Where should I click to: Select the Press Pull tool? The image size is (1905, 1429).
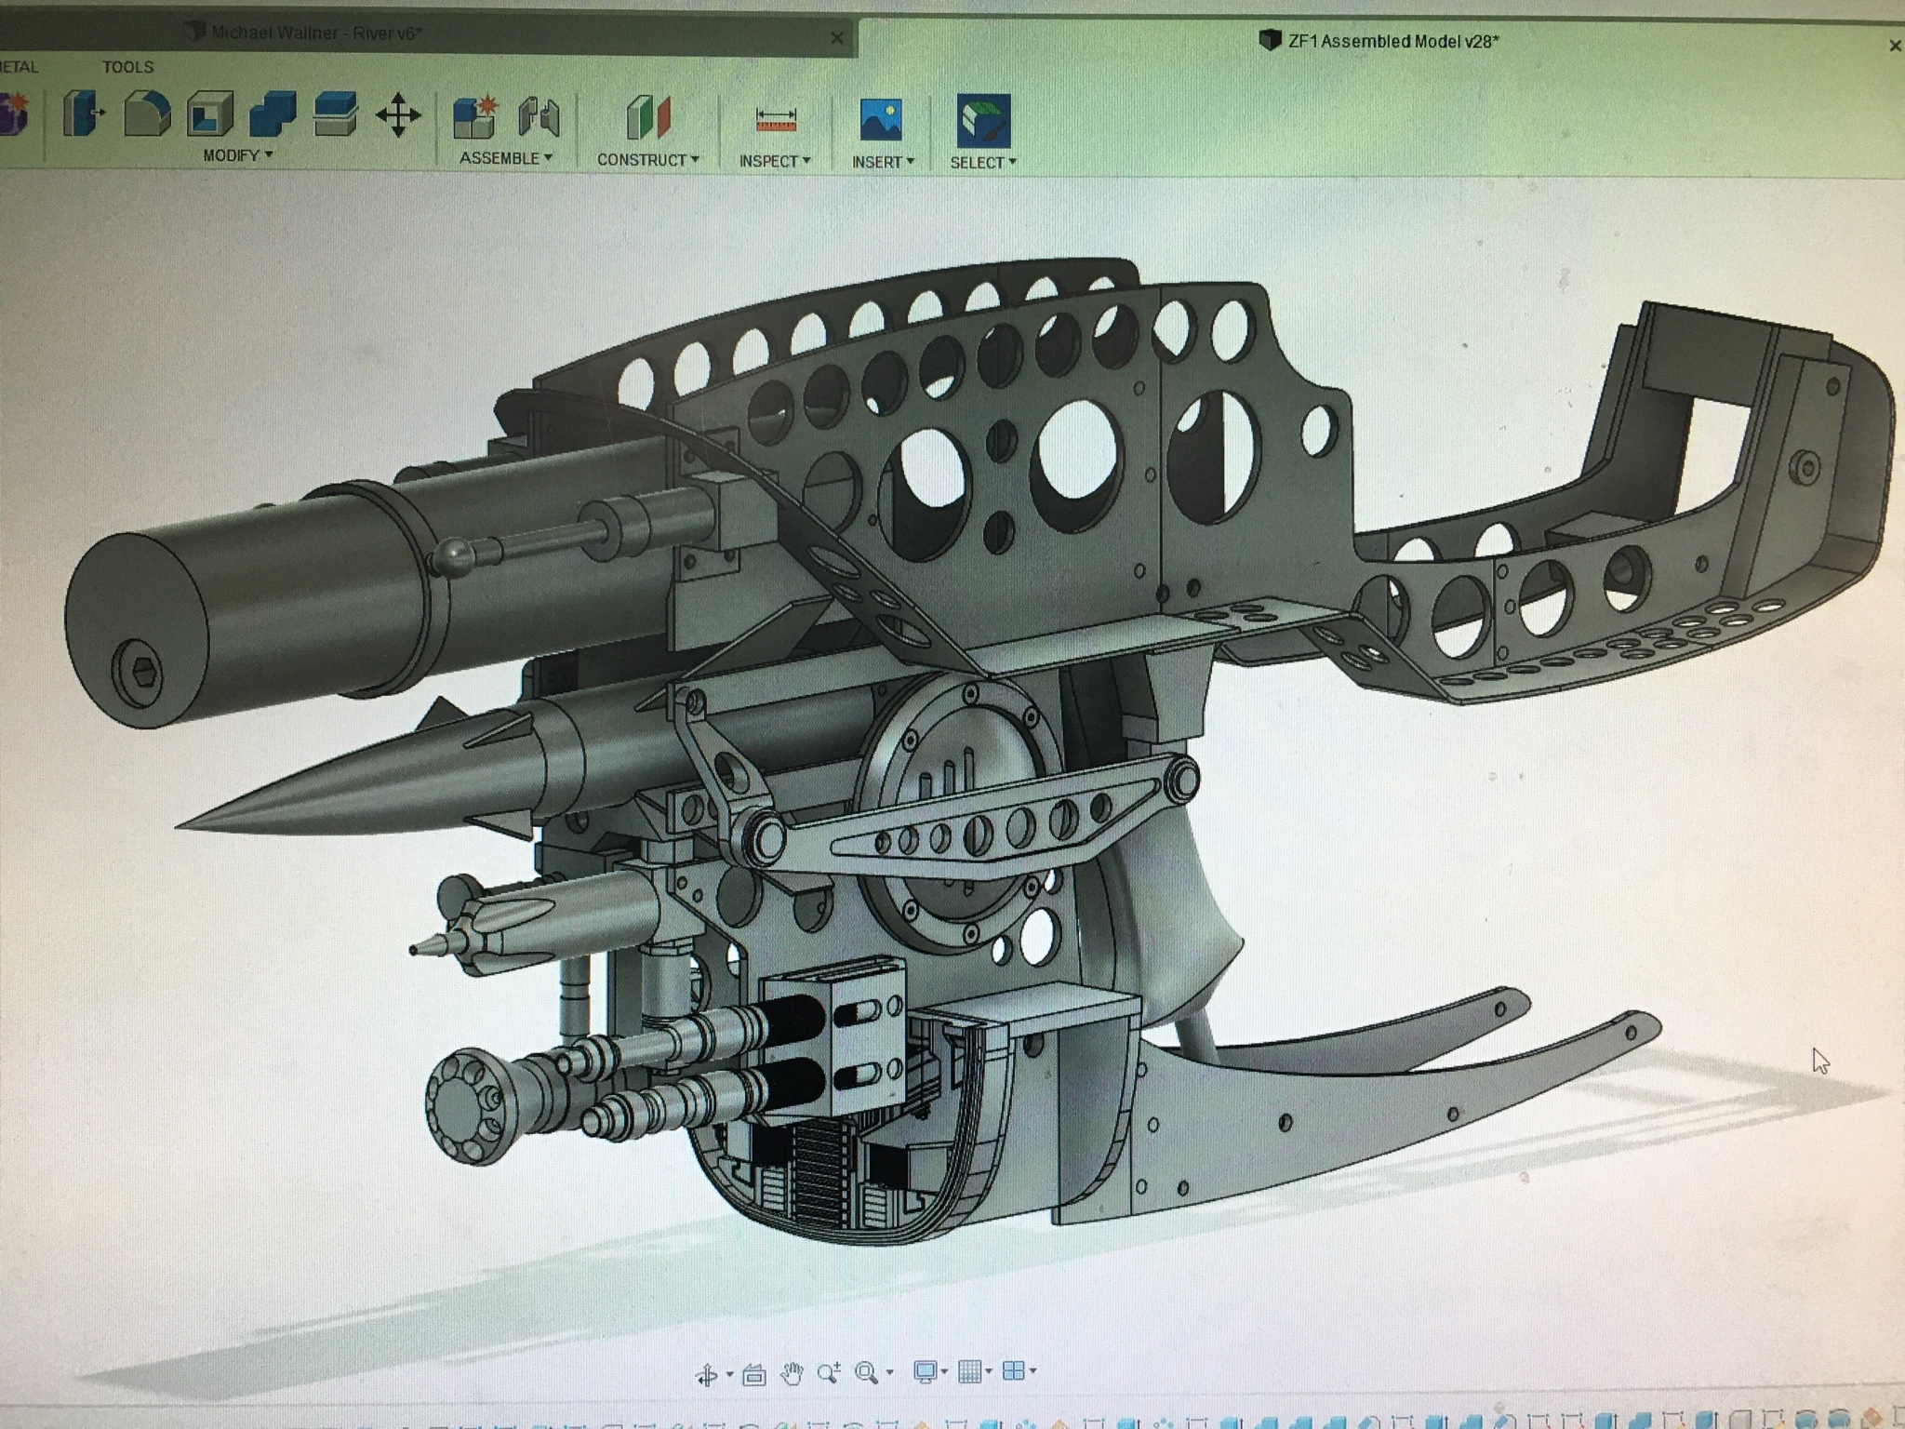pos(83,115)
